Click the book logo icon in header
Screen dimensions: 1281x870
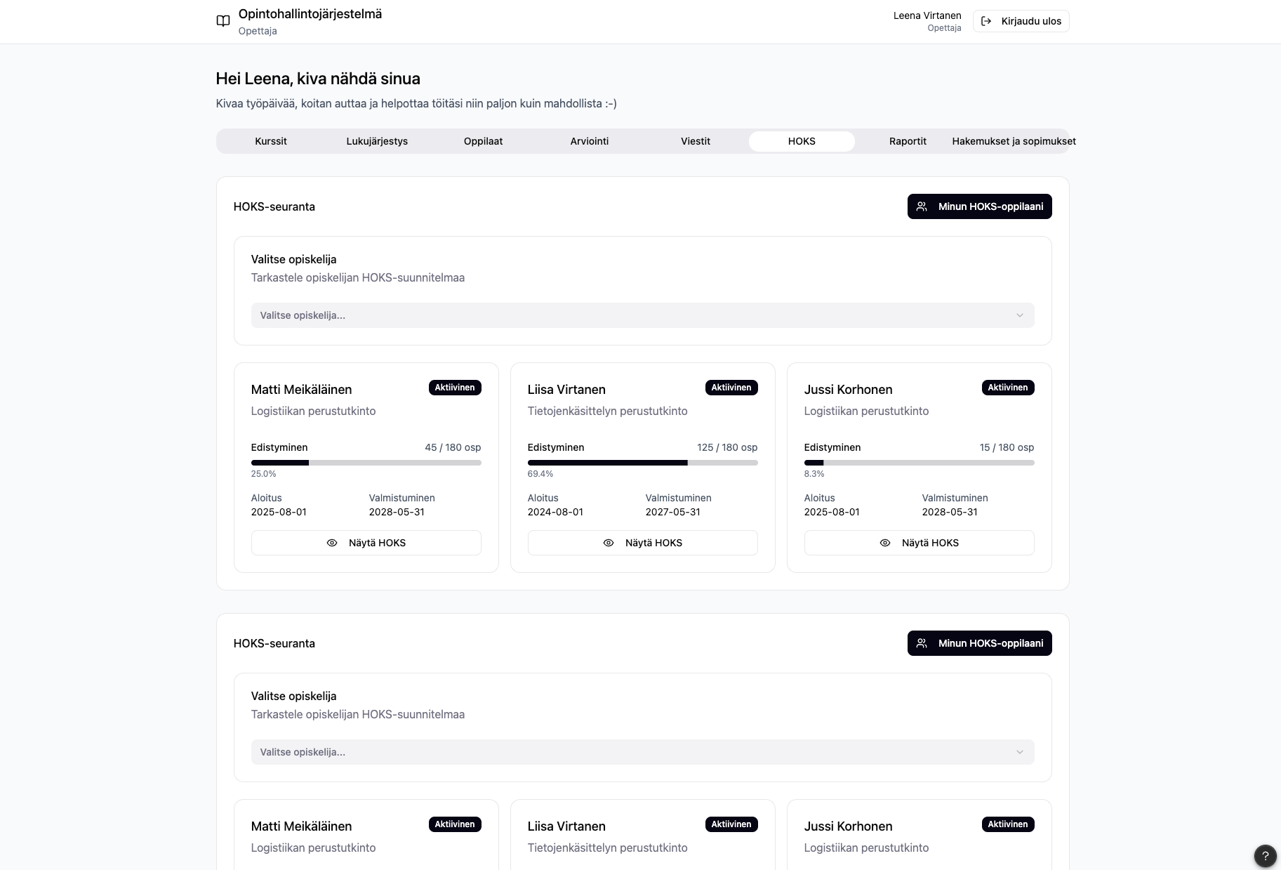point(223,21)
